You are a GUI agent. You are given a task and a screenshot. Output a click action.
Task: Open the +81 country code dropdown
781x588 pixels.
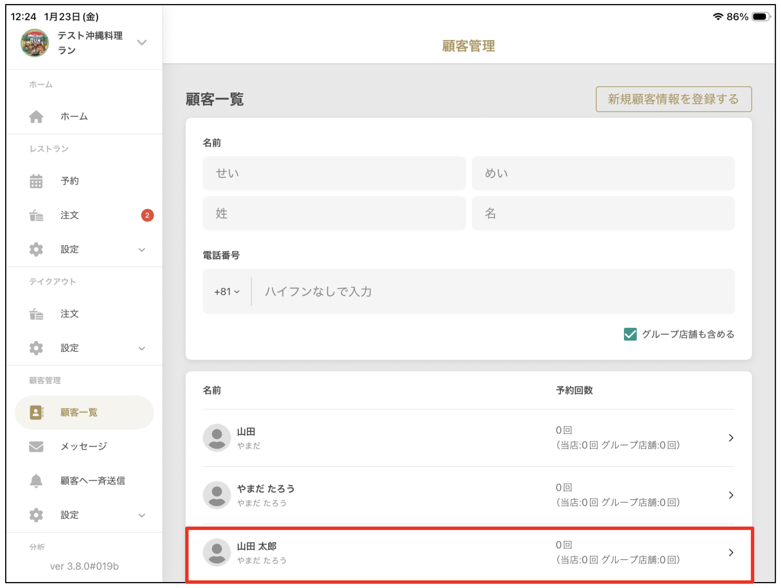pos(226,292)
